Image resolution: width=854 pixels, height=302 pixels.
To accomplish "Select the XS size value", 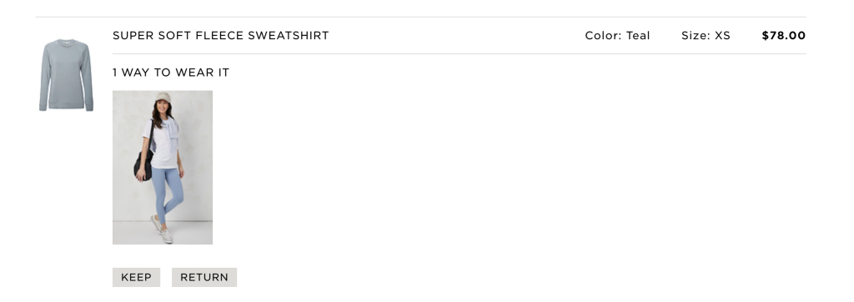I will (x=722, y=35).
